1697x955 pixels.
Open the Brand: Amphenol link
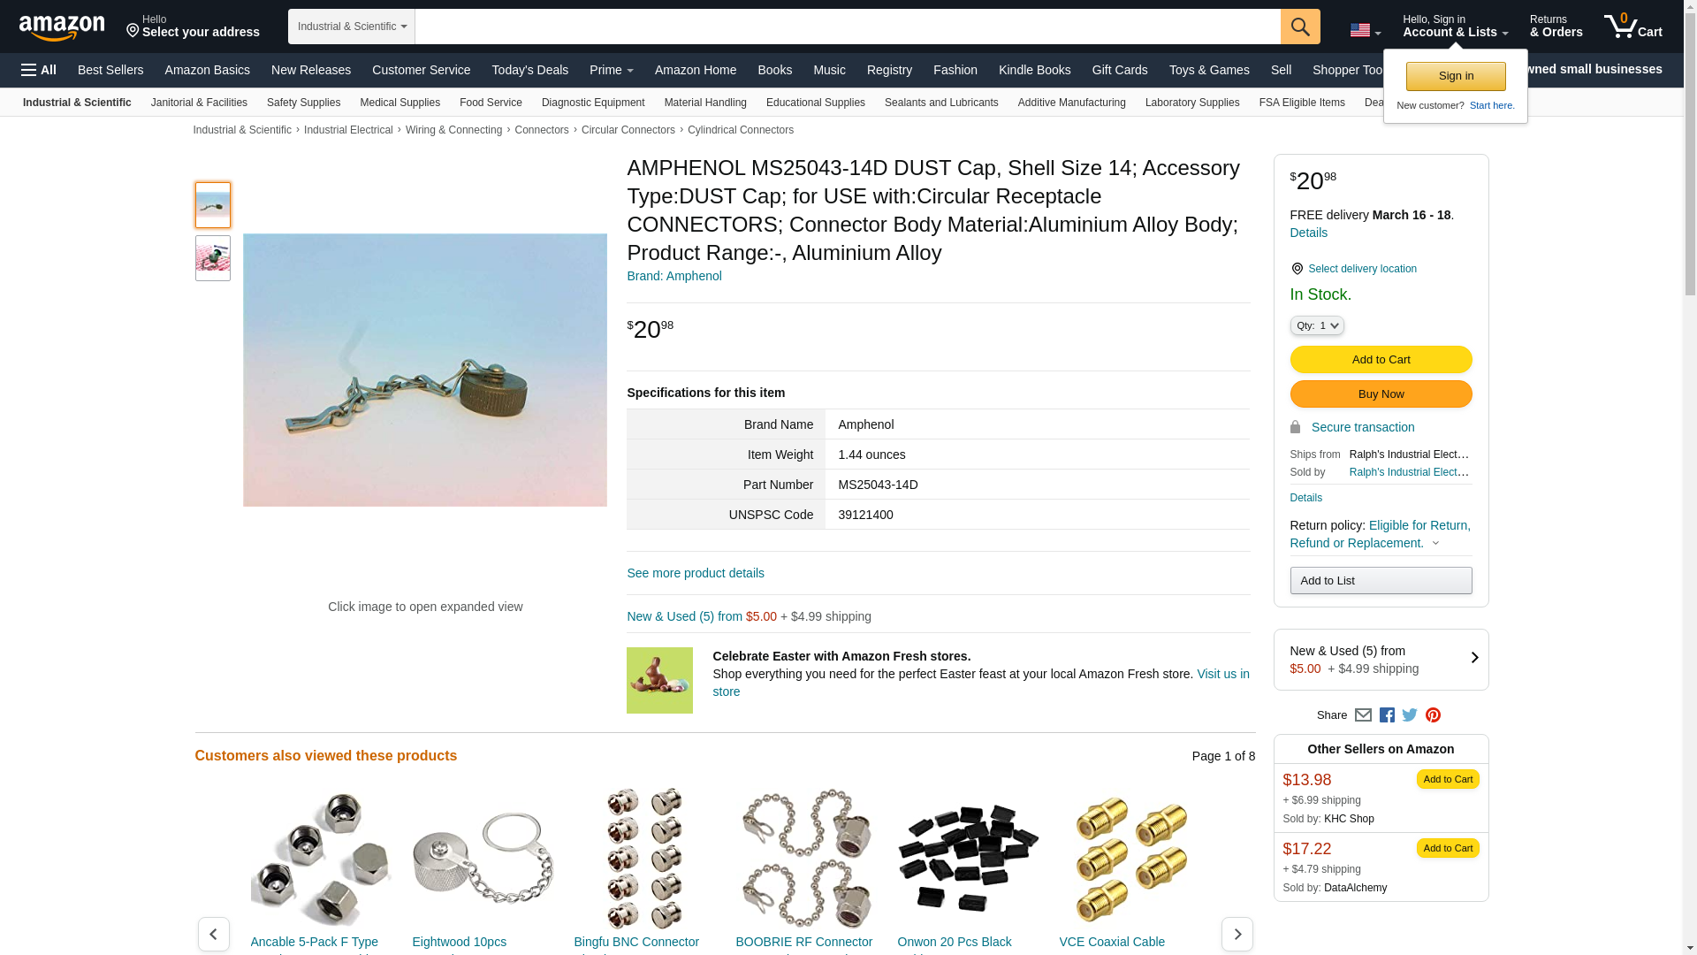674,276
